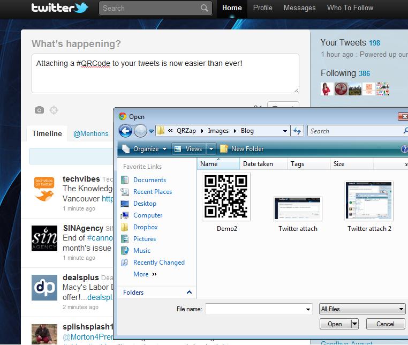Click the Documents icon in Favorite Links

click(125, 180)
